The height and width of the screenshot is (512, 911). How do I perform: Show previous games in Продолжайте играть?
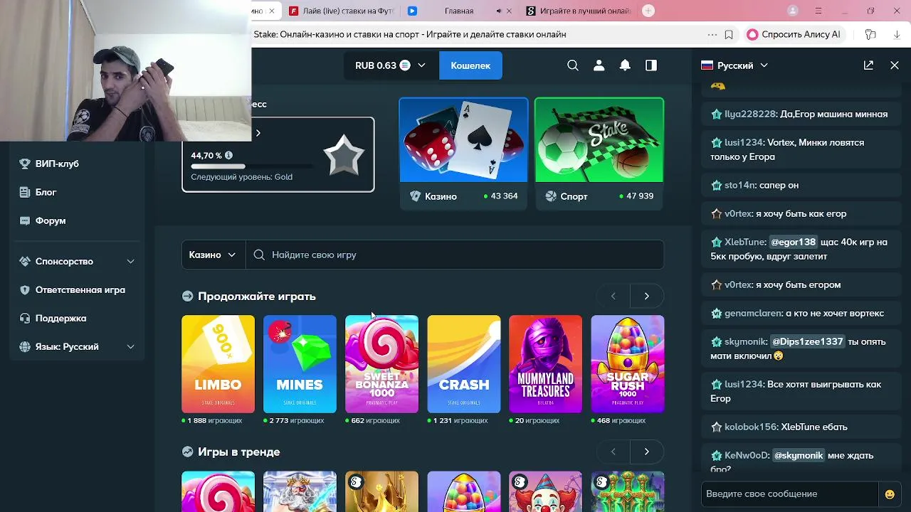click(613, 296)
